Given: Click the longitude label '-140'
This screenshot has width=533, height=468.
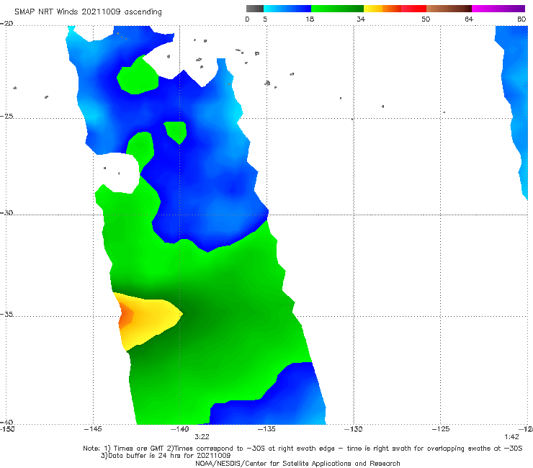Looking at the screenshot, I should [179, 429].
